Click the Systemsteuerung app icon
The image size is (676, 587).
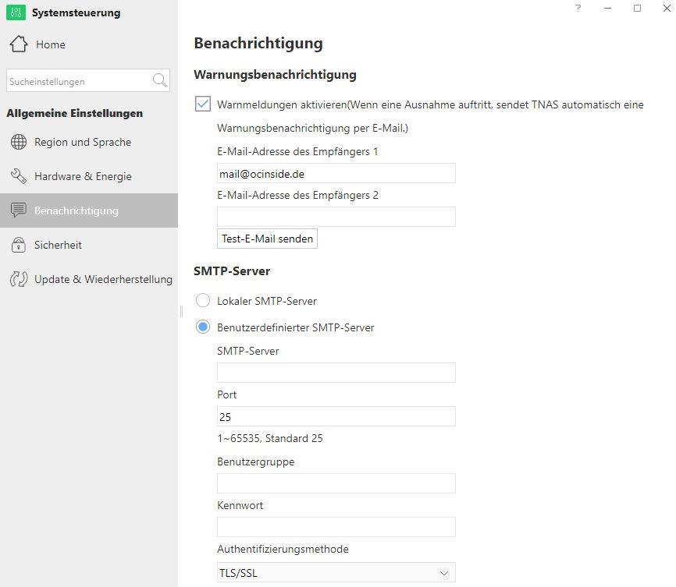(x=16, y=12)
